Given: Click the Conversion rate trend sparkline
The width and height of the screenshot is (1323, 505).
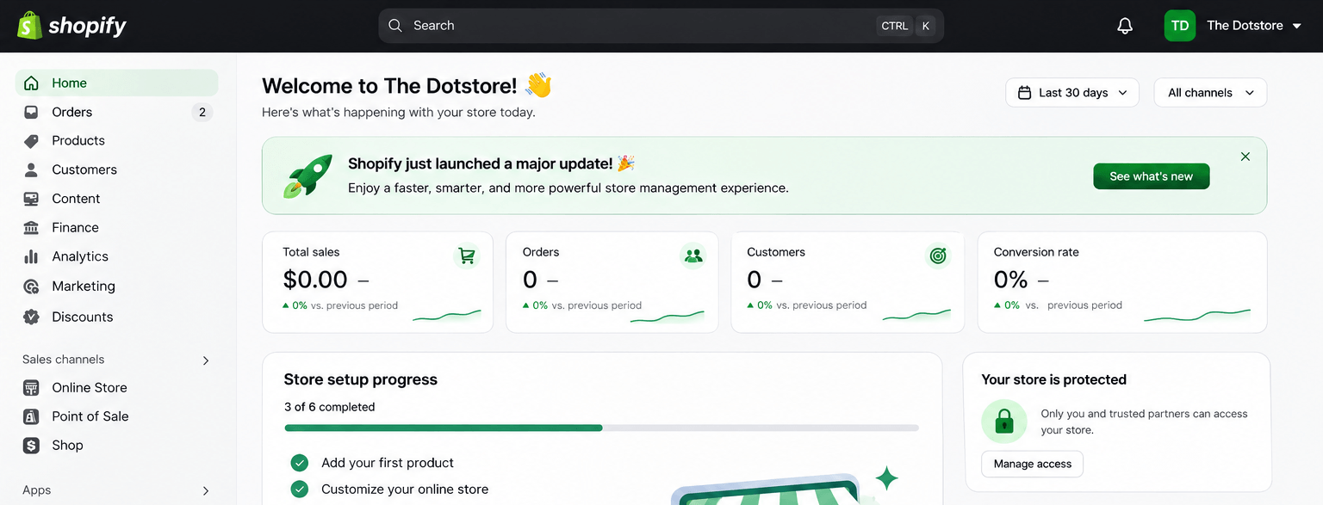Looking at the screenshot, I should (1197, 316).
